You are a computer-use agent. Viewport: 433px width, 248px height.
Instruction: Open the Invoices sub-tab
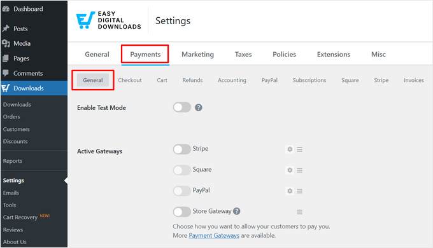[x=414, y=80]
